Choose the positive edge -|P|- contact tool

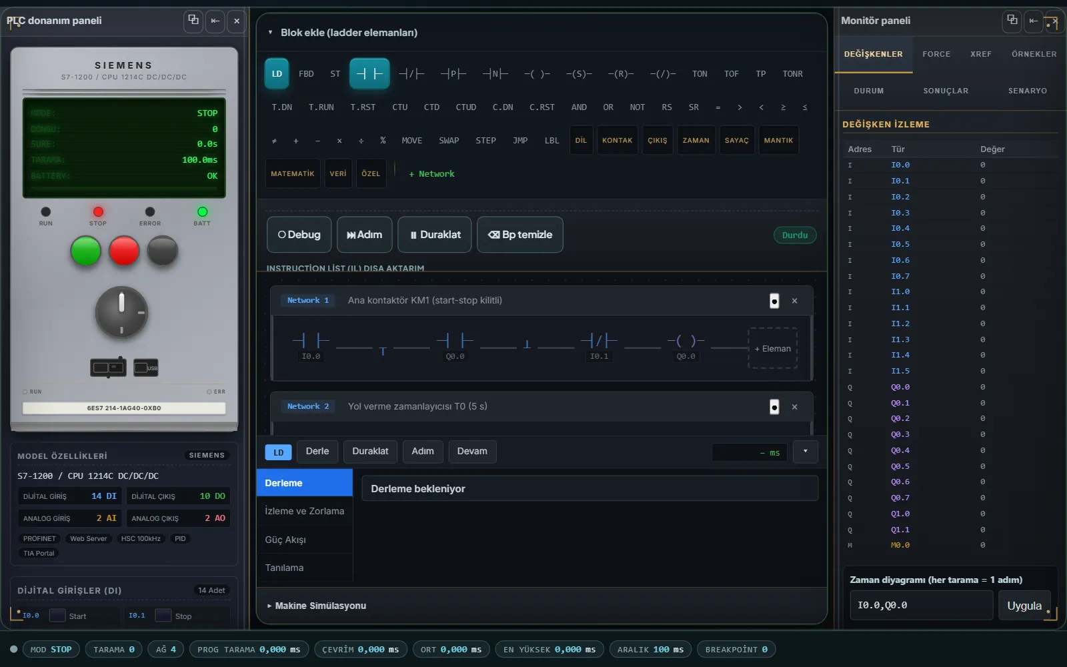point(453,74)
